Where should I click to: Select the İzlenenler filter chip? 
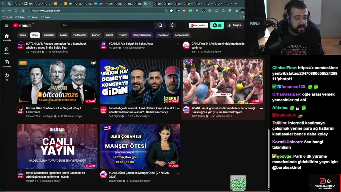coord(163,35)
